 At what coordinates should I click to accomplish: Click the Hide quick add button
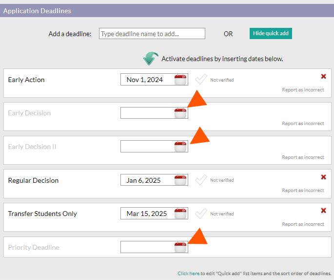271,33
